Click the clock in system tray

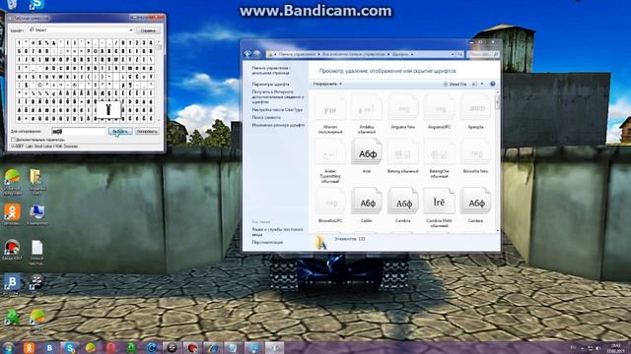[x=615, y=347]
